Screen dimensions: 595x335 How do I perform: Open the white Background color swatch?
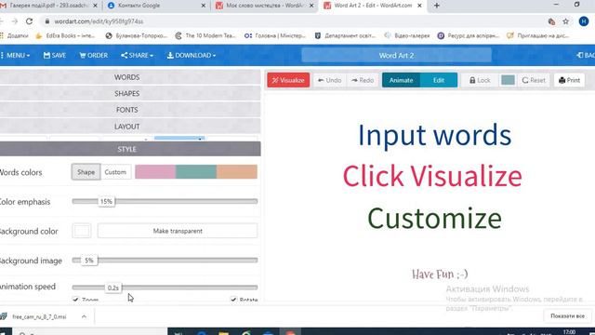[x=82, y=231]
